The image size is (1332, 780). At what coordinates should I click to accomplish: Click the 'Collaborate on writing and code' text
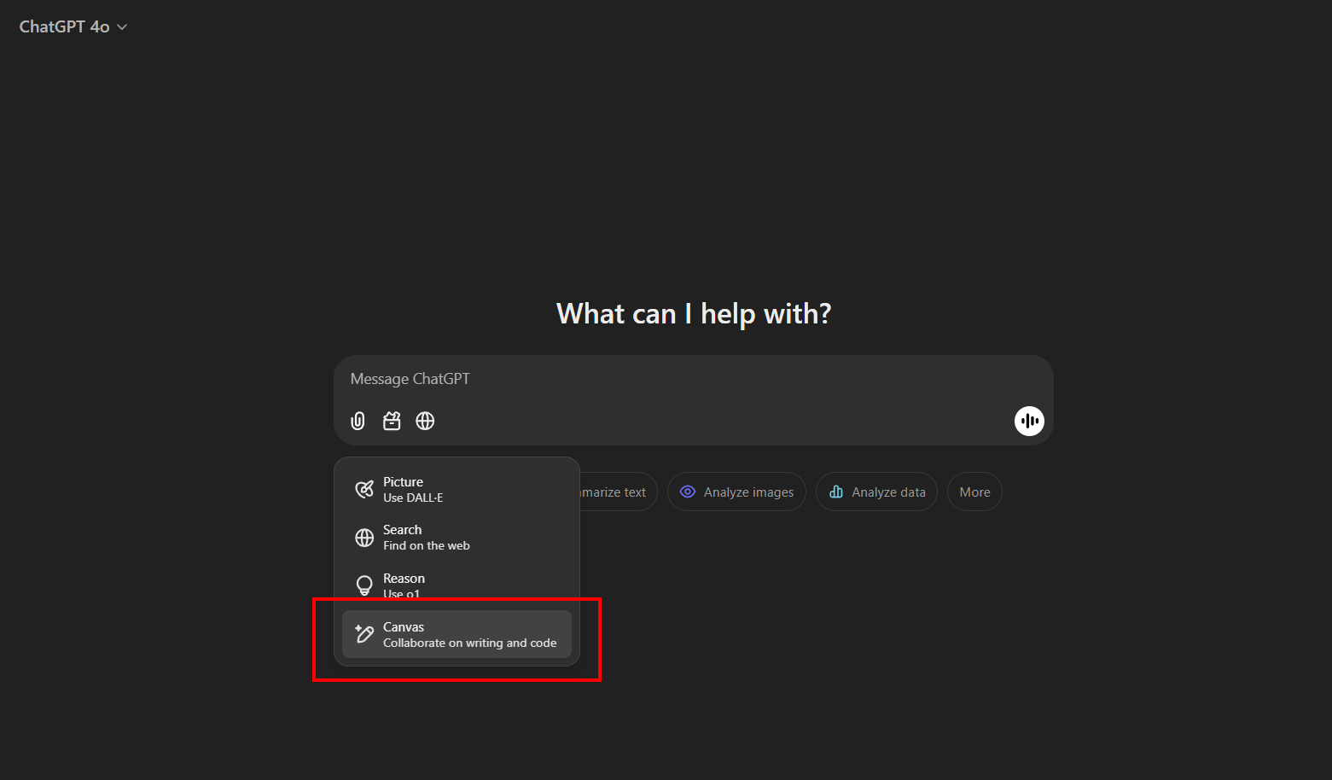pos(469,643)
